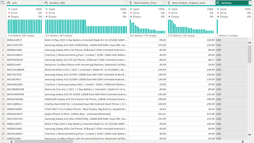This screenshot has width=254, height=143.
Task: Click price cell 355.81
Action: click(x=147, y=114)
